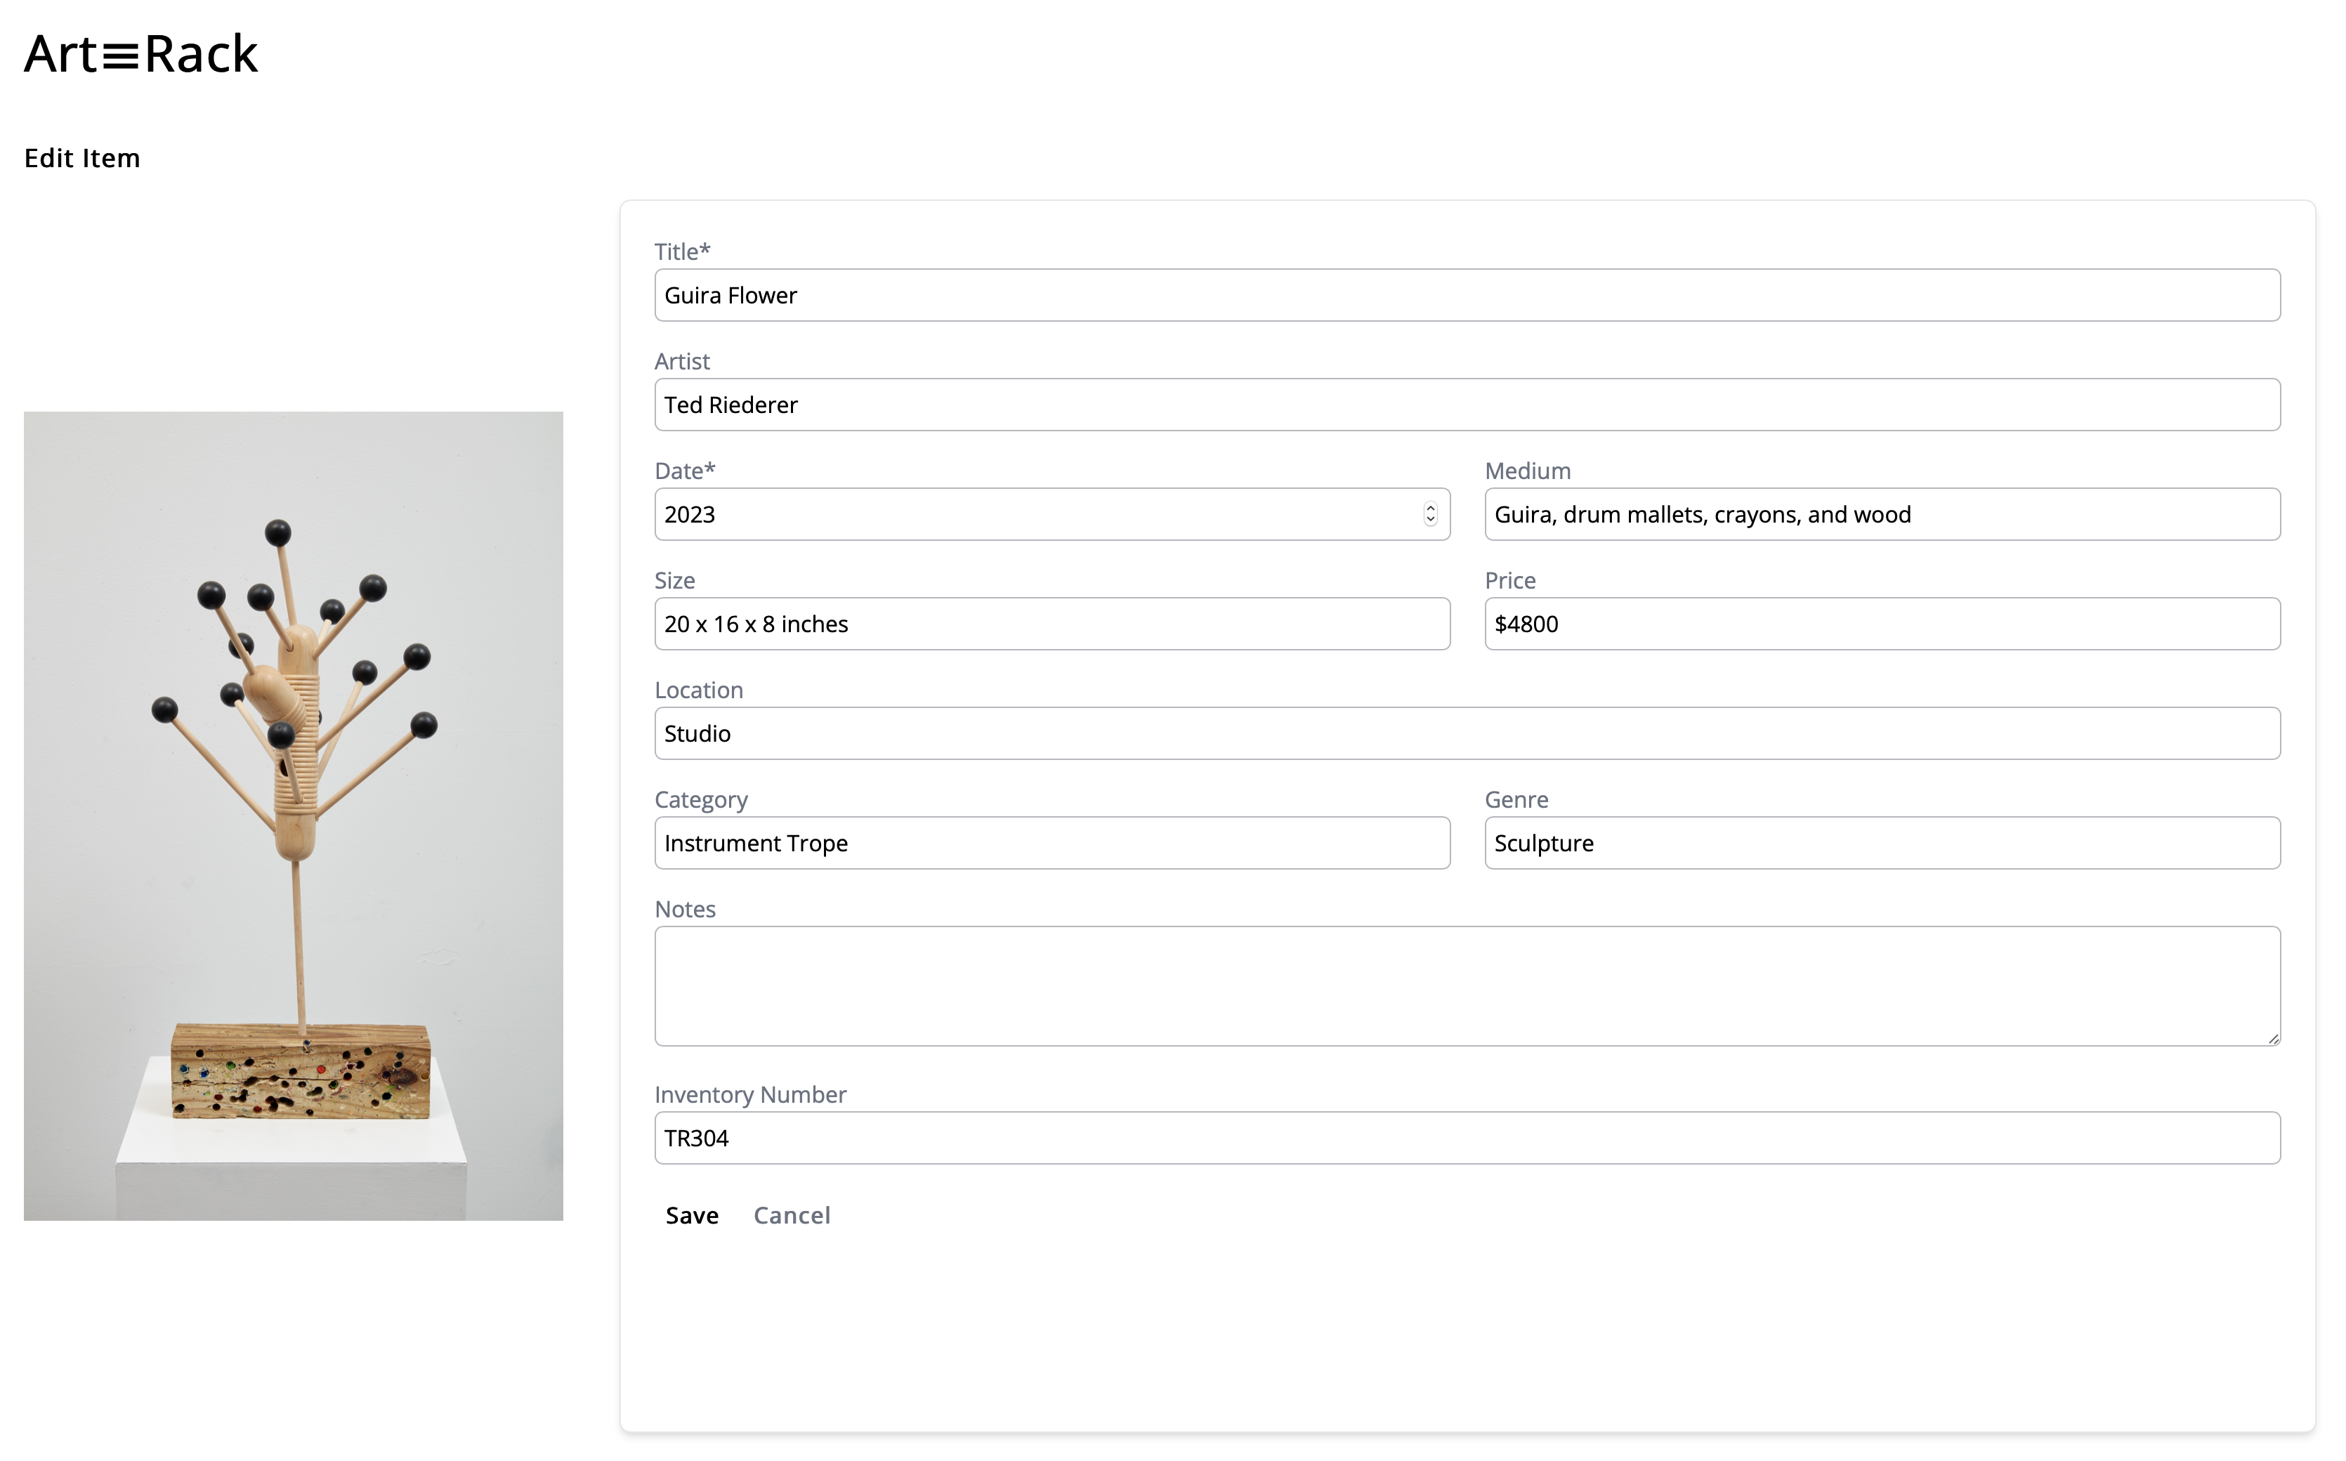Click the Size label
2346x1461 pixels.
674,579
